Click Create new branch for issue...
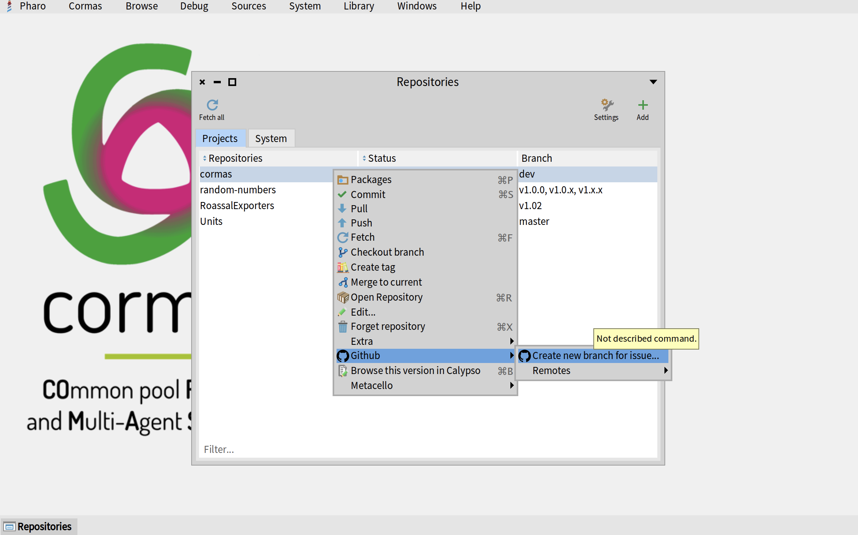The width and height of the screenshot is (858, 535). [595, 355]
